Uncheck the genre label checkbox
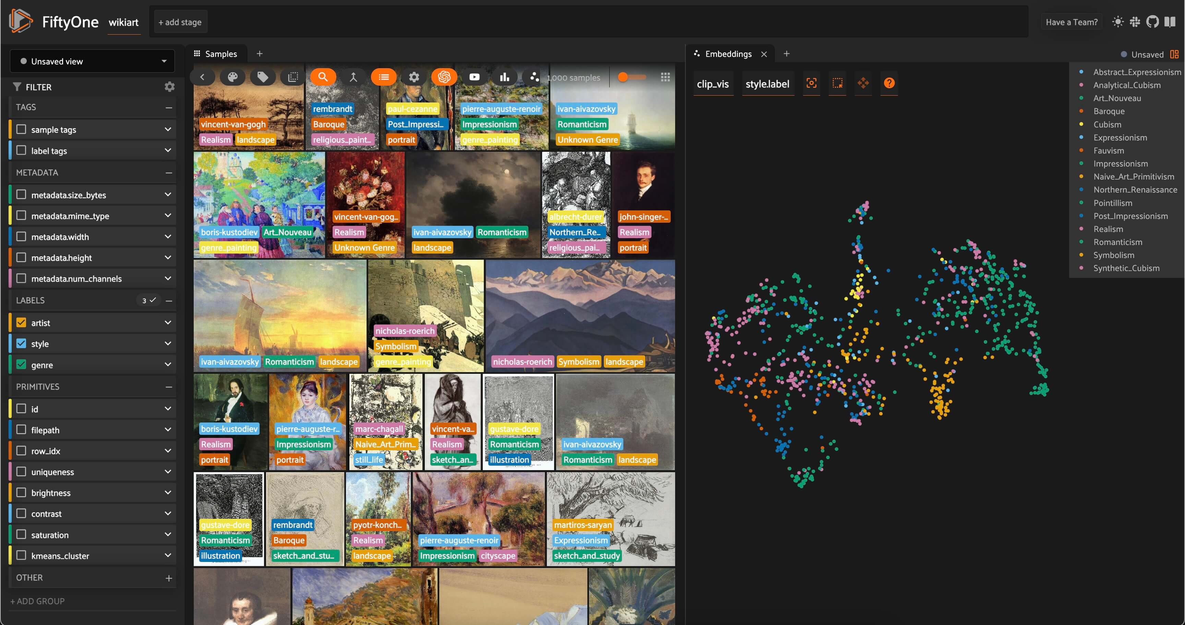The width and height of the screenshot is (1185, 625). click(x=21, y=365)
